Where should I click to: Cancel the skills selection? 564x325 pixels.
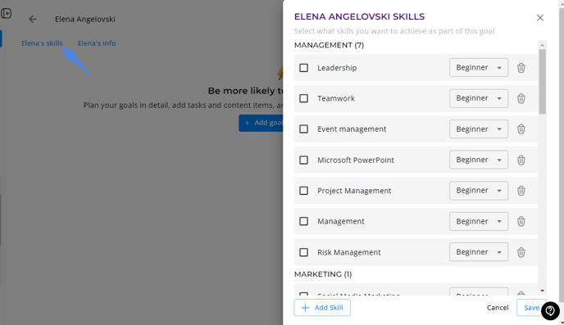click(498, 308)
